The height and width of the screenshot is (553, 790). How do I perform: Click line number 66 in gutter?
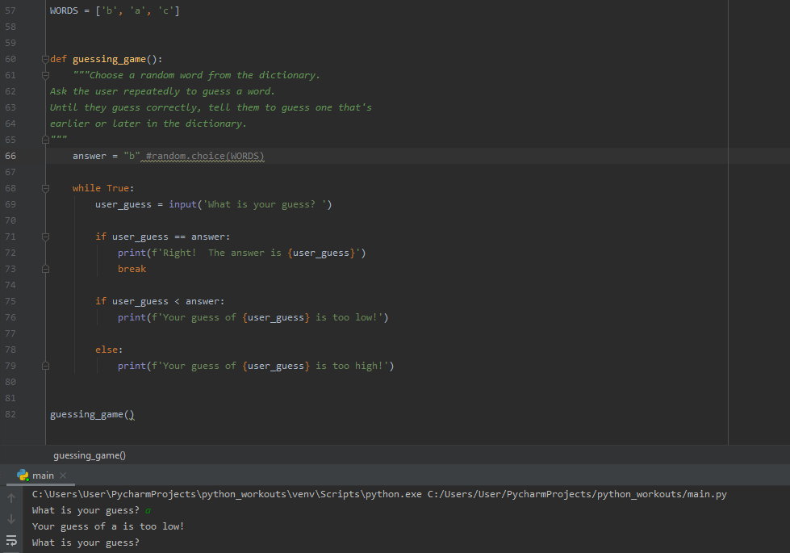coord(10,156)
